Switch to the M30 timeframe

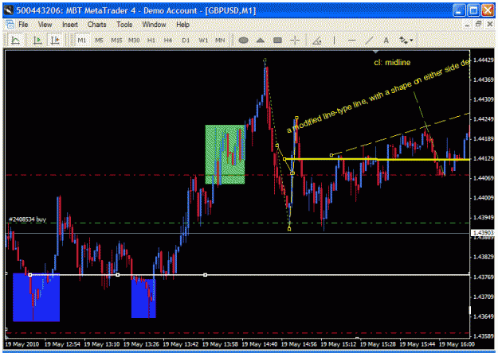pos(134,41)
